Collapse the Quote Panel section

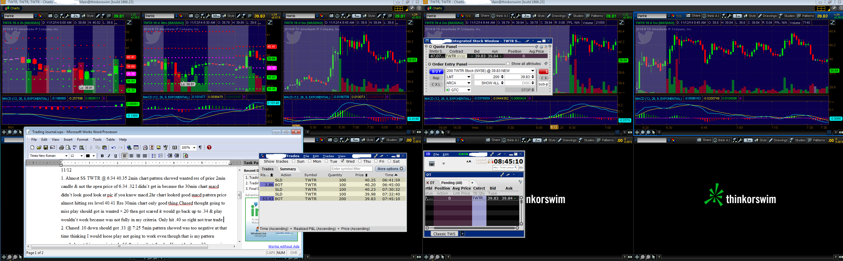[x=430, y=47]
